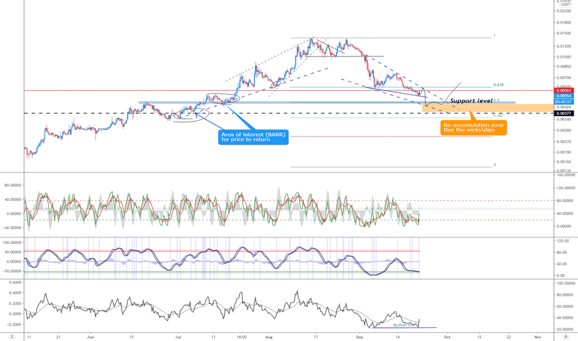Select the 0.618 Fibonacci level label
Image resolution: width=578 pixels, height=341 pixels.
[499, 85]
